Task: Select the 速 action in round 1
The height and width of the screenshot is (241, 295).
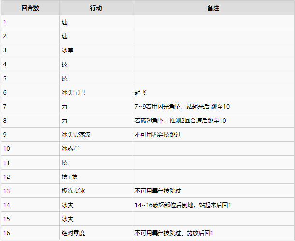Action: click(x=64, y=22)
